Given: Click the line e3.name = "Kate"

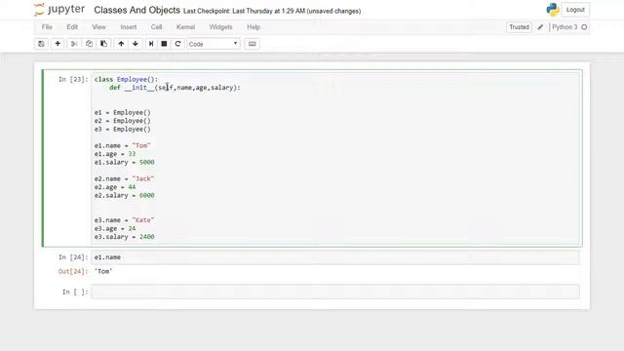Looking at the screenshot, I should point(124,220).
